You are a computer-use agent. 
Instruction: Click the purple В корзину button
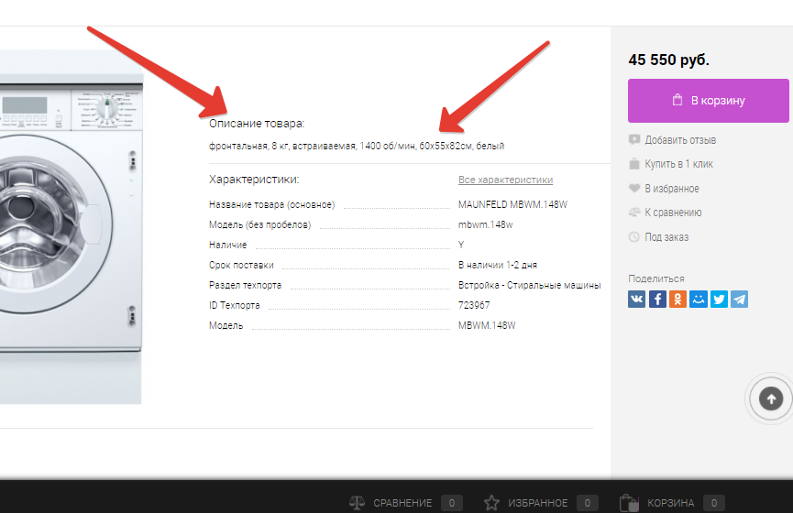708,101
